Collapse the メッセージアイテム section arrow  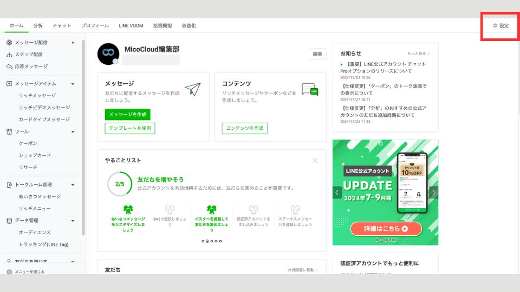tap(73, 84)
